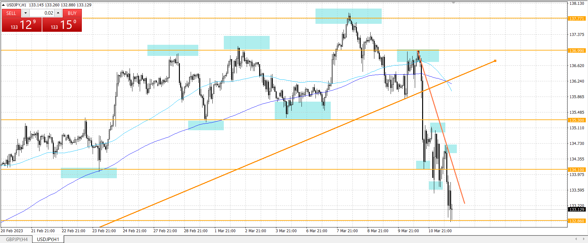Click the USDJPY,H1 chart title text

coord(17,5)
